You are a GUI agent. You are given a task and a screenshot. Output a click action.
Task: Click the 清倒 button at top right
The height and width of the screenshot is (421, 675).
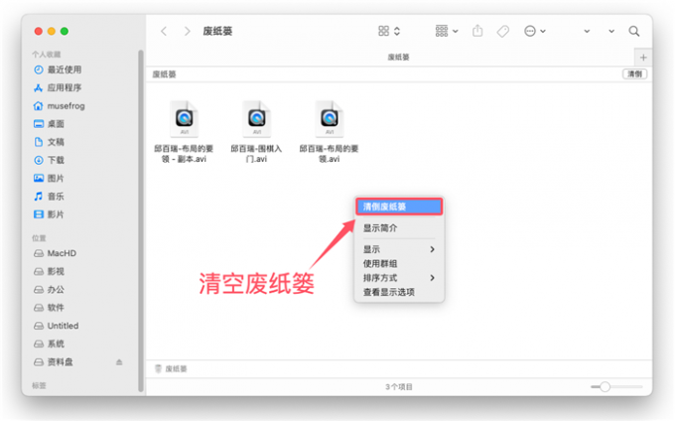tap(634, 74)
